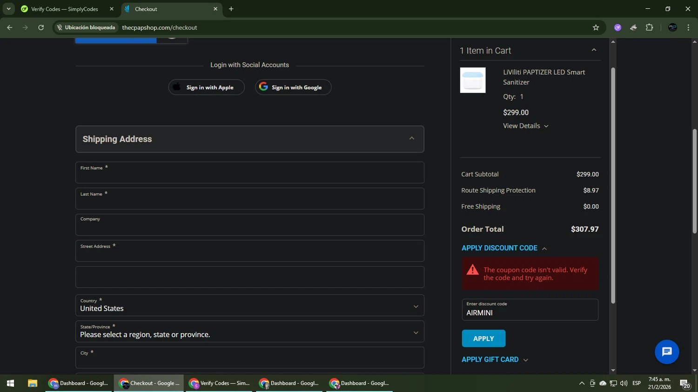Reload the checkout page

[41, 27]
